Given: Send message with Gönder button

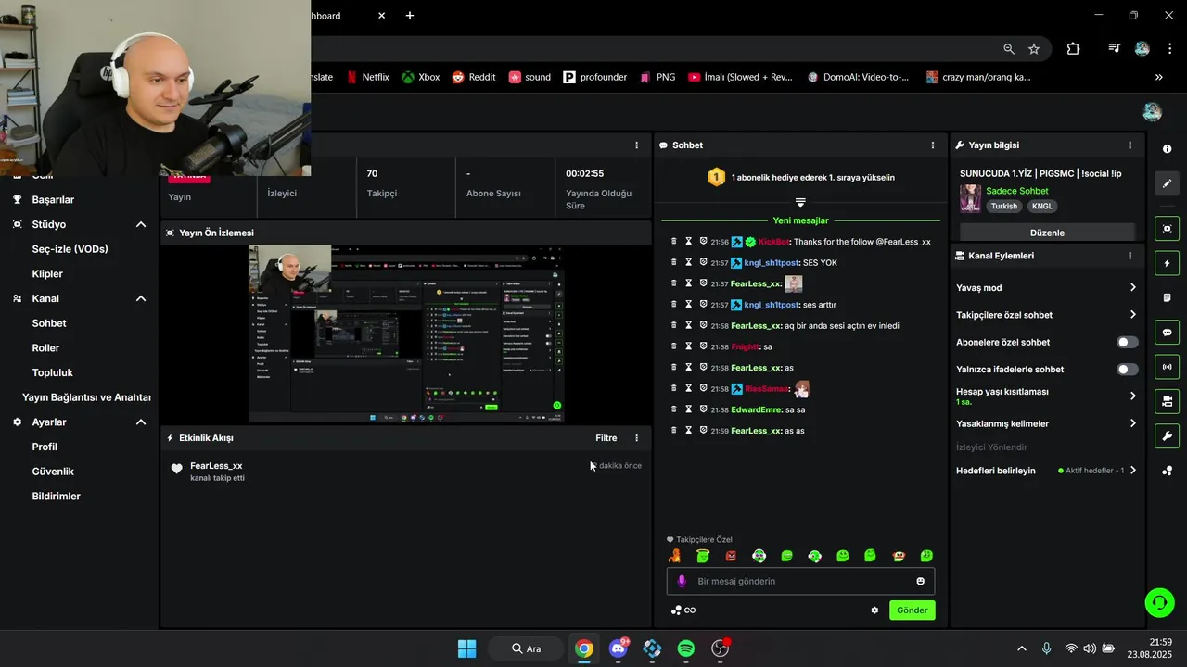Looking at the screenshot, I should click(x=912, y=610).
